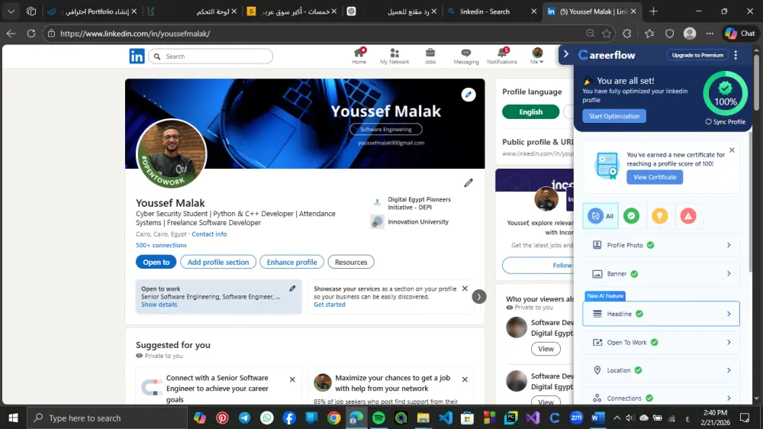Open My Network icon

[394, 56]
